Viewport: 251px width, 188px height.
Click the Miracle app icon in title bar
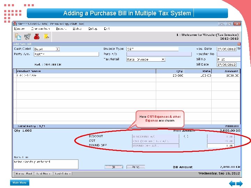[x=15, y=24]
